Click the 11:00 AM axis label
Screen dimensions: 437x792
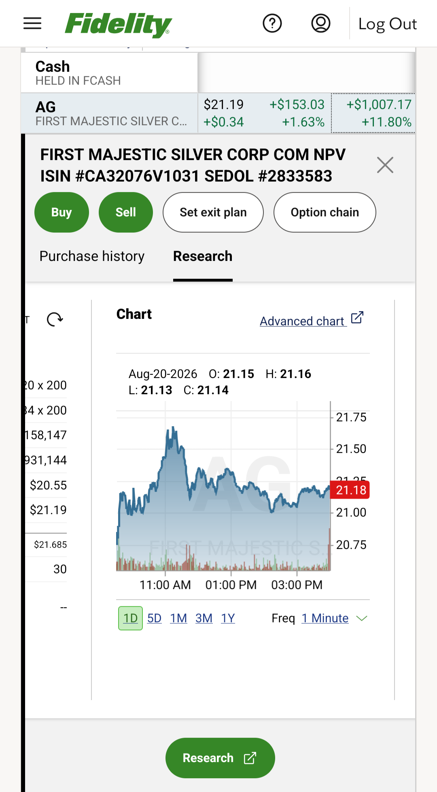pos(165,585)
